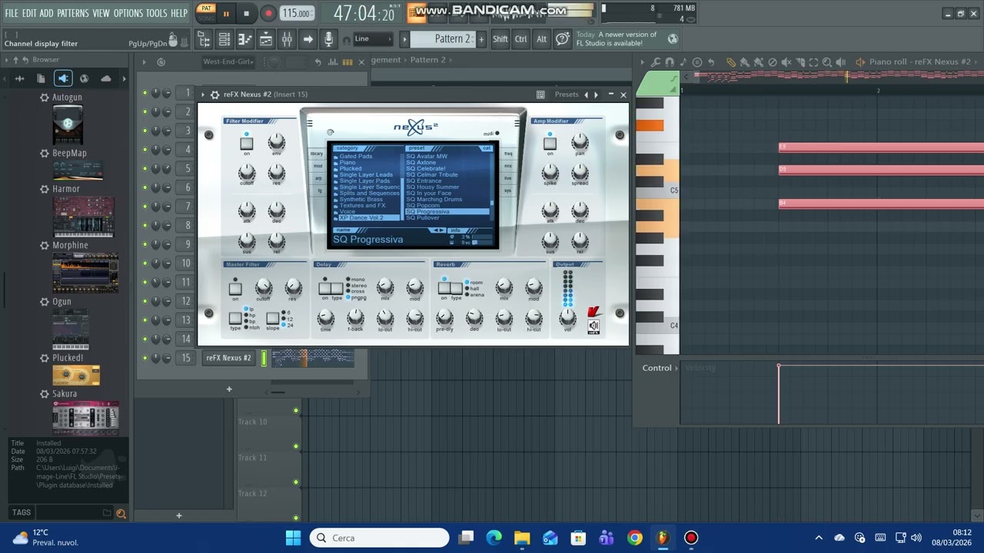
Task: Click the tempo 115.000 field
Action: point(296,13)
